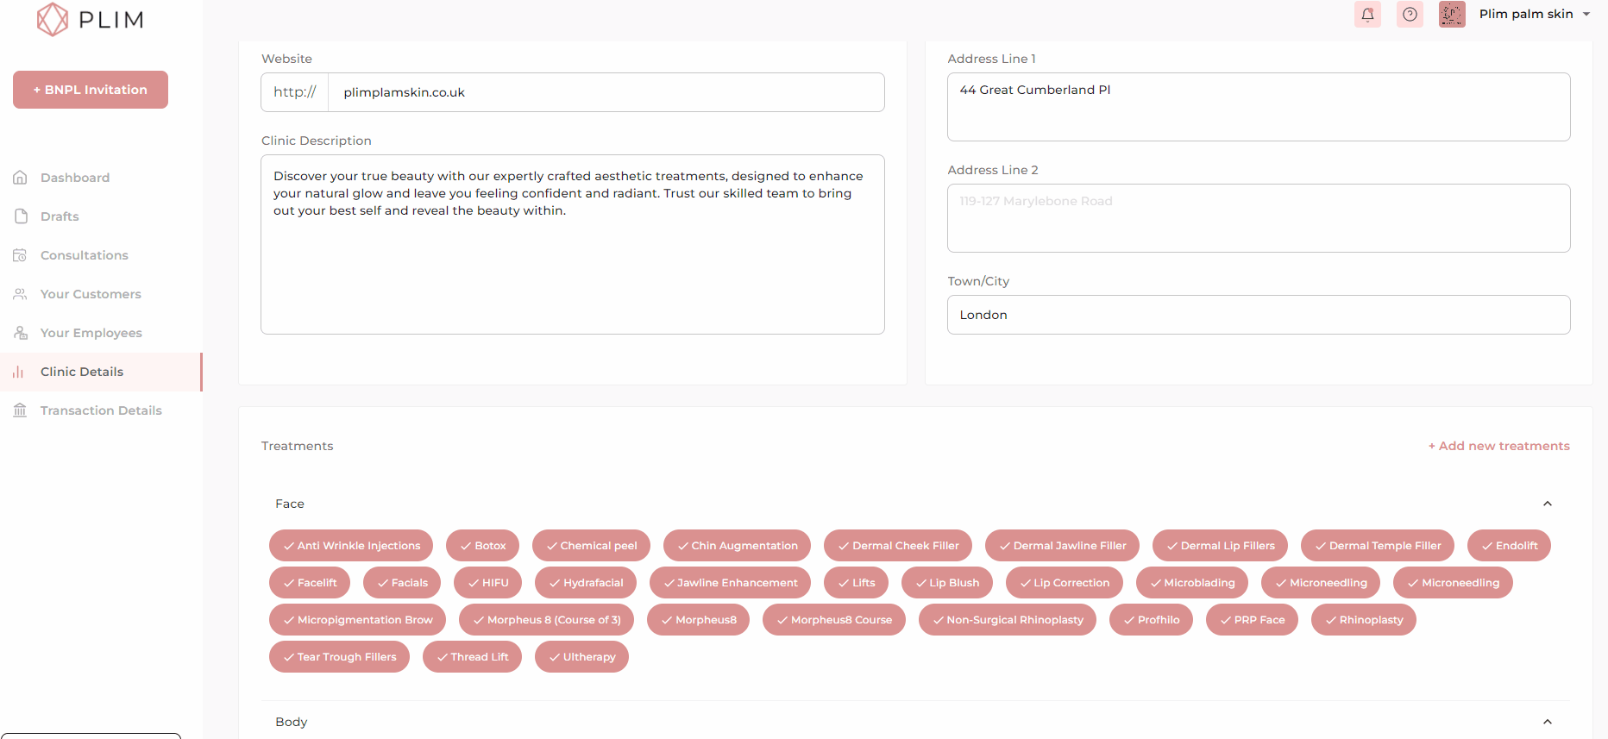
Task: Toggle the Hydrafacial treatment chip
Action: pos(586,583)
